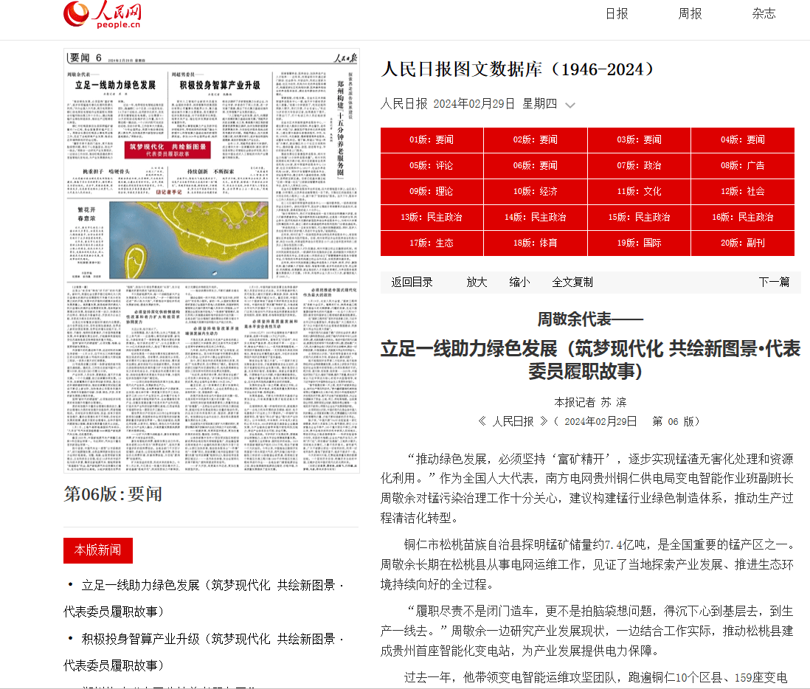Choose 15版: 民主政治 page
This screenshot has width=810, height=689.
tap(640, 218)
